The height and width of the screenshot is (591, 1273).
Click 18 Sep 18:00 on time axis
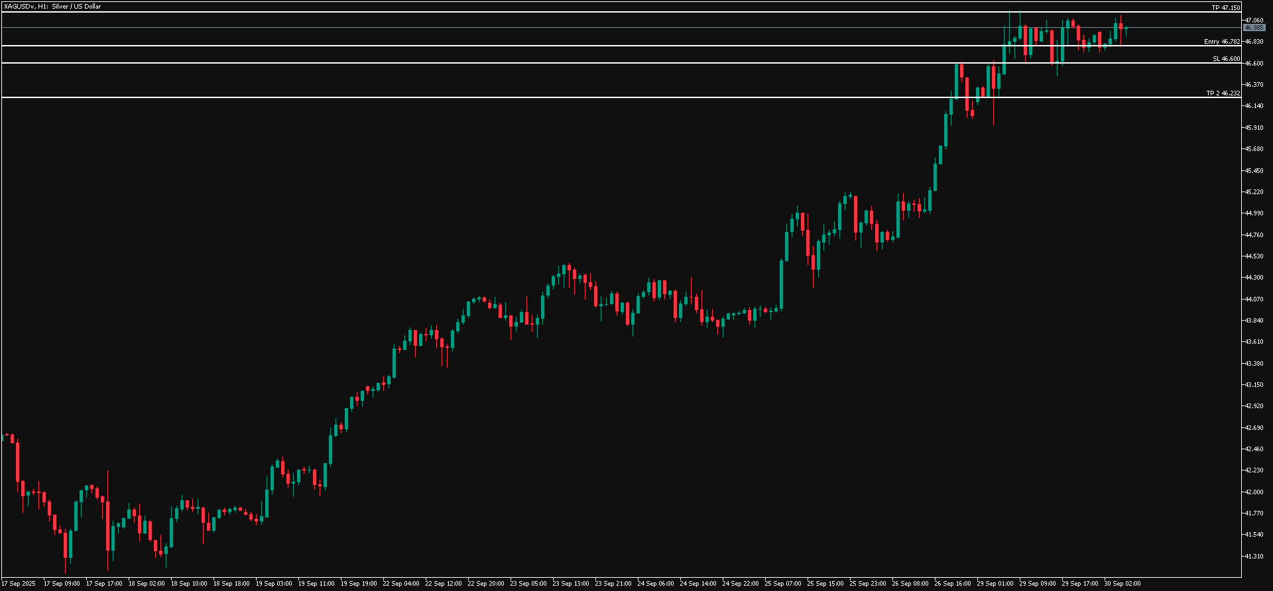231,584
